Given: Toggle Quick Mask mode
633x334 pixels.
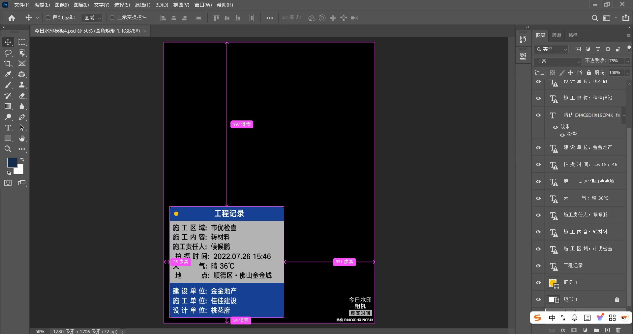Looking at the screenshot, I should click(8, 183).
